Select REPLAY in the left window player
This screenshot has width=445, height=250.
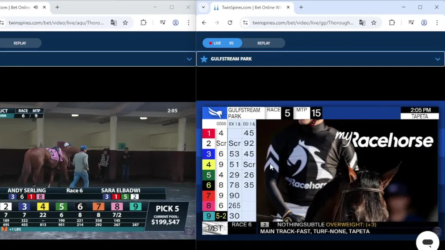20,43
